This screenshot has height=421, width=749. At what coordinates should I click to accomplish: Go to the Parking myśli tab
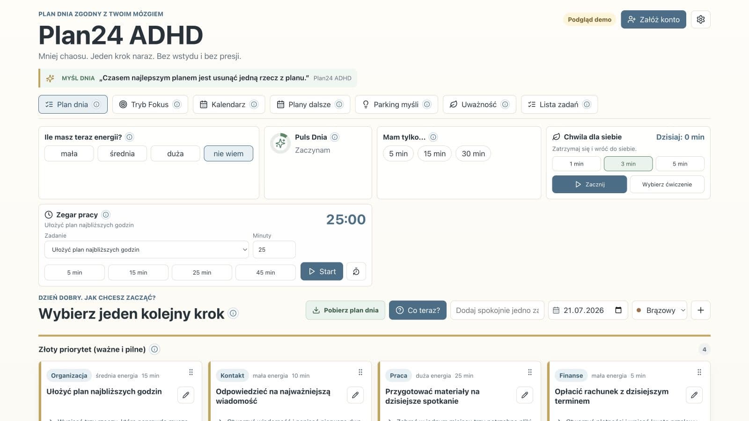(396, 104)
